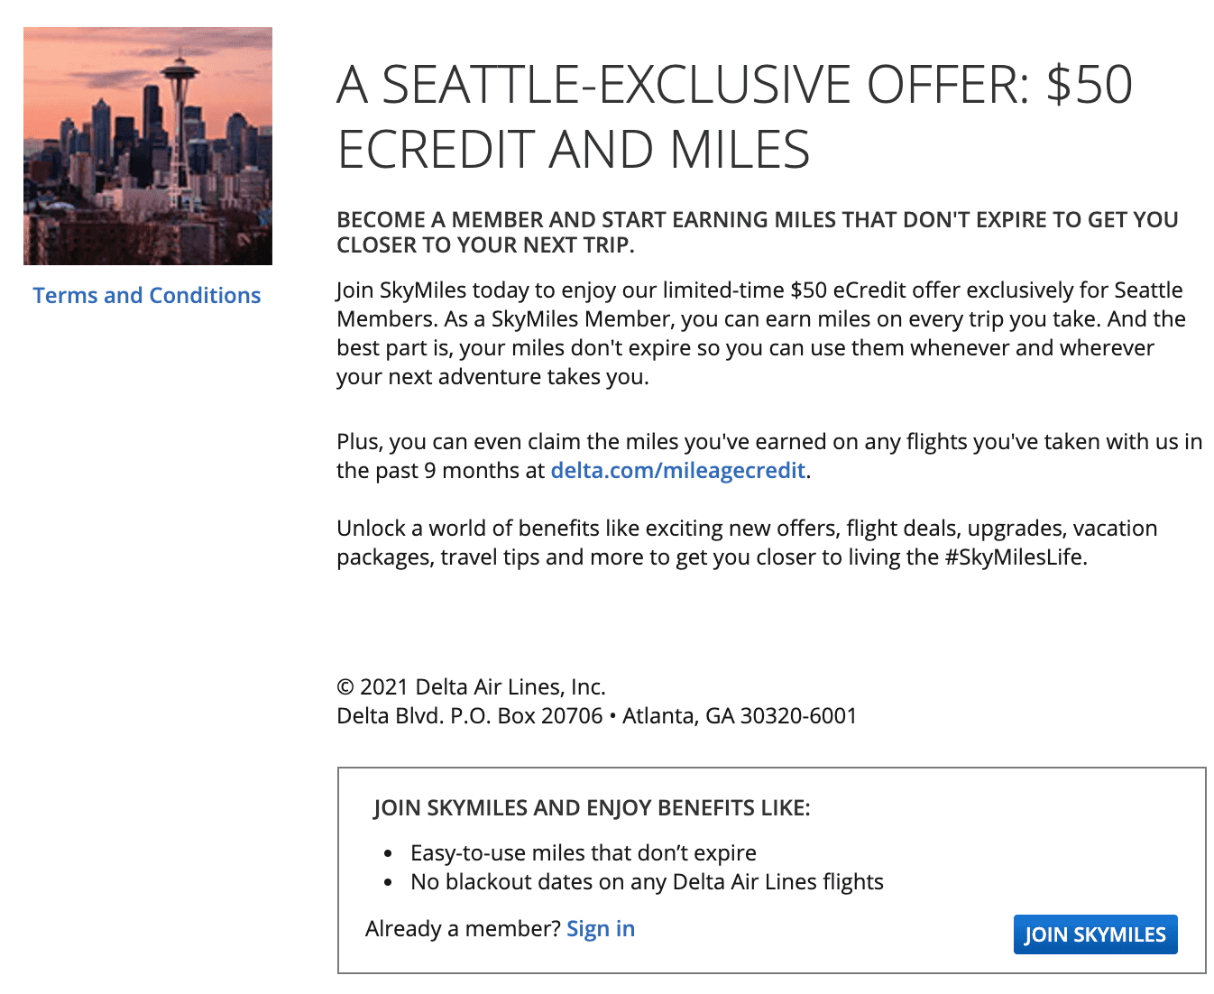The width and height of the screenshot is (1214, 994).
Task: Click the 'Unlock a world of benefits' paragraph
Action: click(747, 543)
